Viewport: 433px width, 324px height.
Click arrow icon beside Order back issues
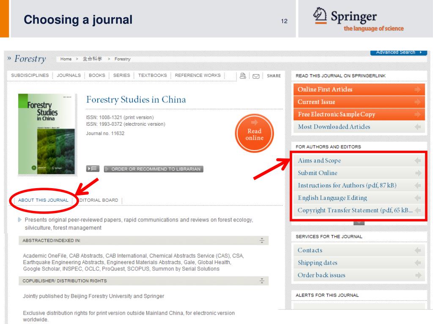coord(417,275)
